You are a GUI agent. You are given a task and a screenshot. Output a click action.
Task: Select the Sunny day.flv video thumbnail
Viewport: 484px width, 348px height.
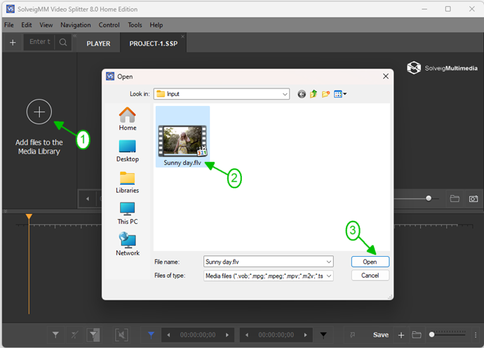[x=182, y=137]
